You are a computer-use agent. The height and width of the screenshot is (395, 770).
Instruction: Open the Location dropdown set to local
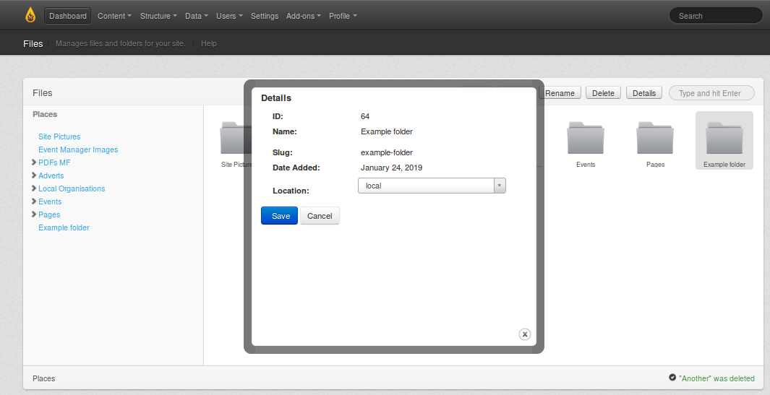tap(432, 186)
